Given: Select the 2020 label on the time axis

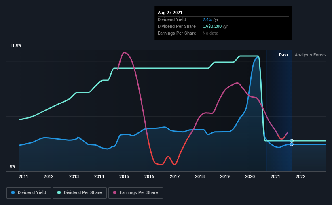Looking at the screenshot, I should coord(250,176).
